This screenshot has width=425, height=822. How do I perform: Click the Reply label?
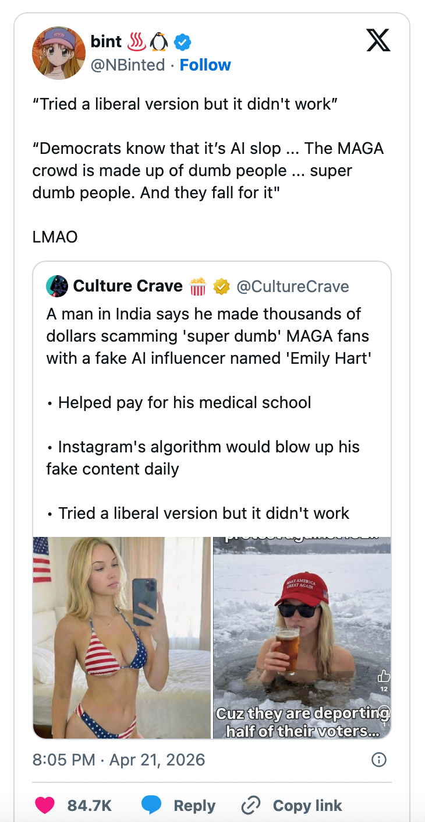[x=194, y=806]
